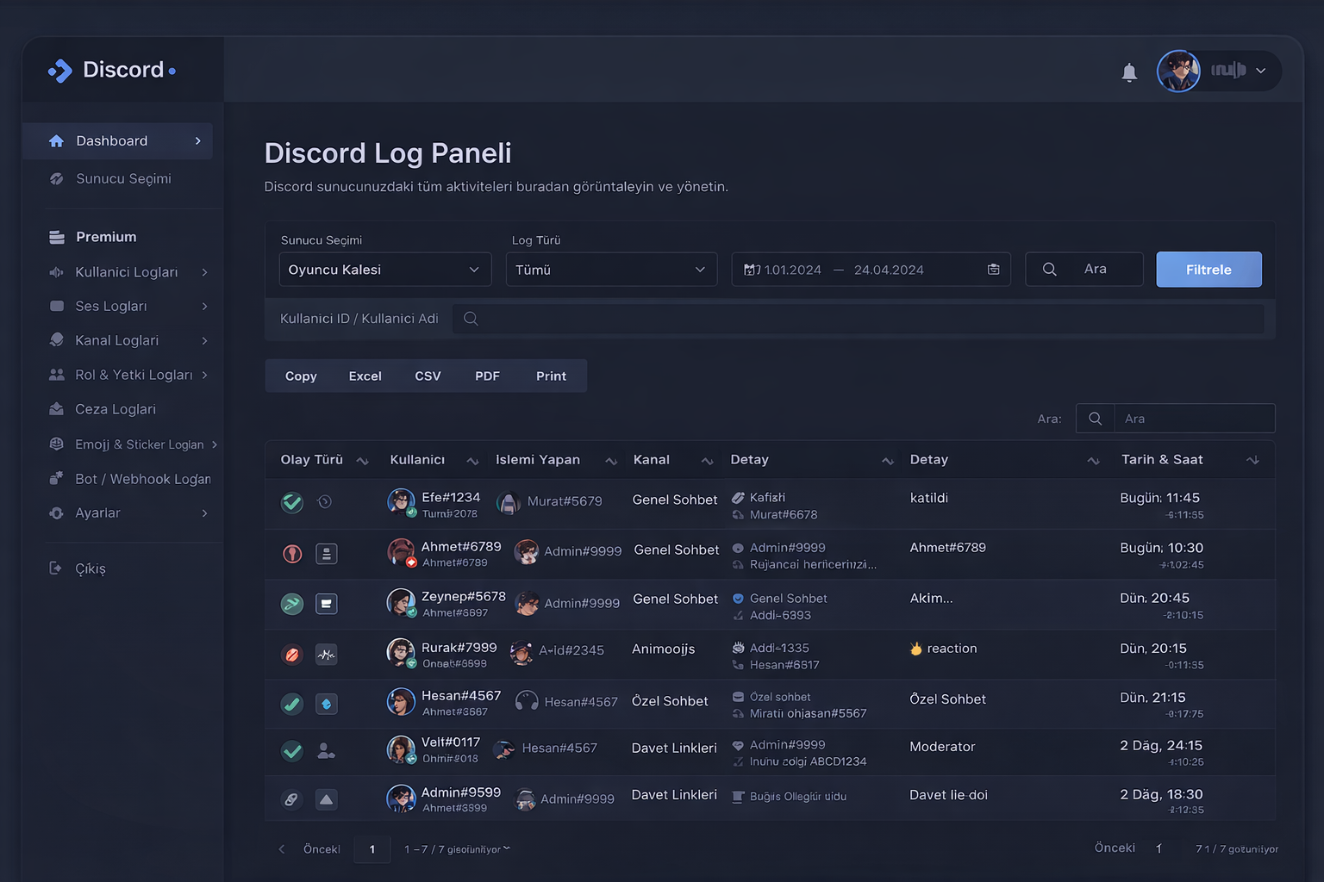Viewport: 1324px width, 882px height.
Task: Click the Sunucu Seçimi sidebar icon
Action: [56, 179]
